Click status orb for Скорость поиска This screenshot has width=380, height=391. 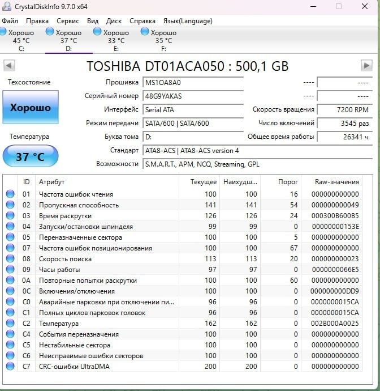(10, 258)
